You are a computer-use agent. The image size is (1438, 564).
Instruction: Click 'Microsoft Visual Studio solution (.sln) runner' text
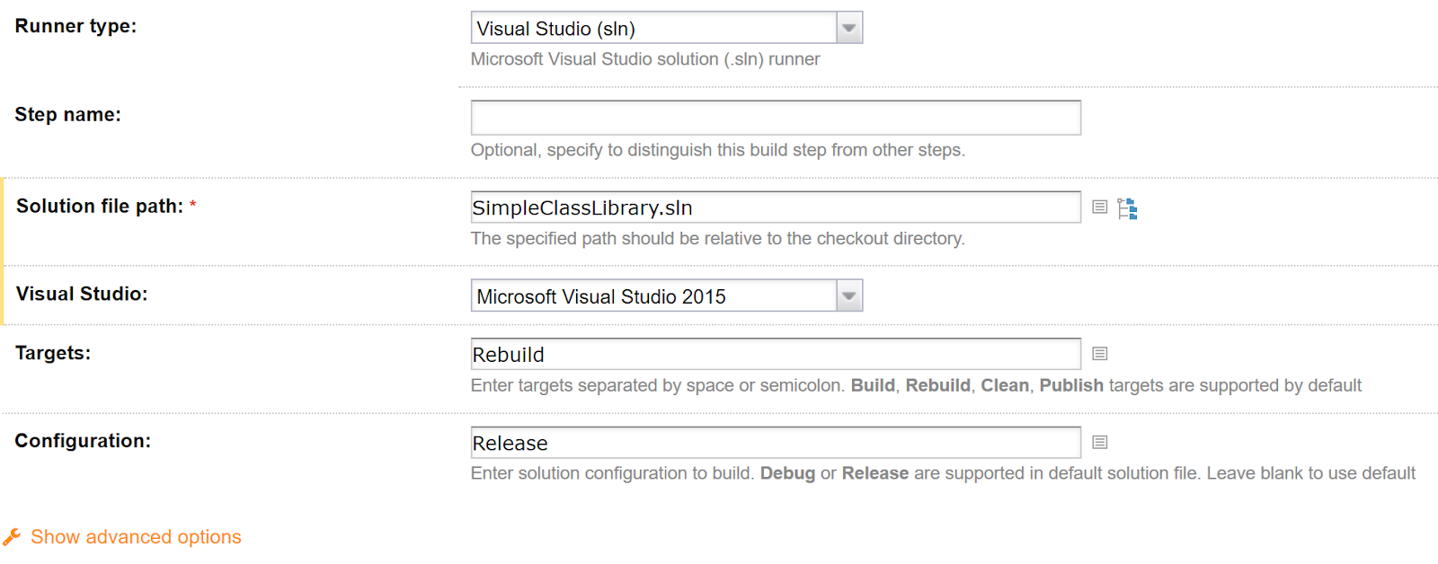[645, 59]
